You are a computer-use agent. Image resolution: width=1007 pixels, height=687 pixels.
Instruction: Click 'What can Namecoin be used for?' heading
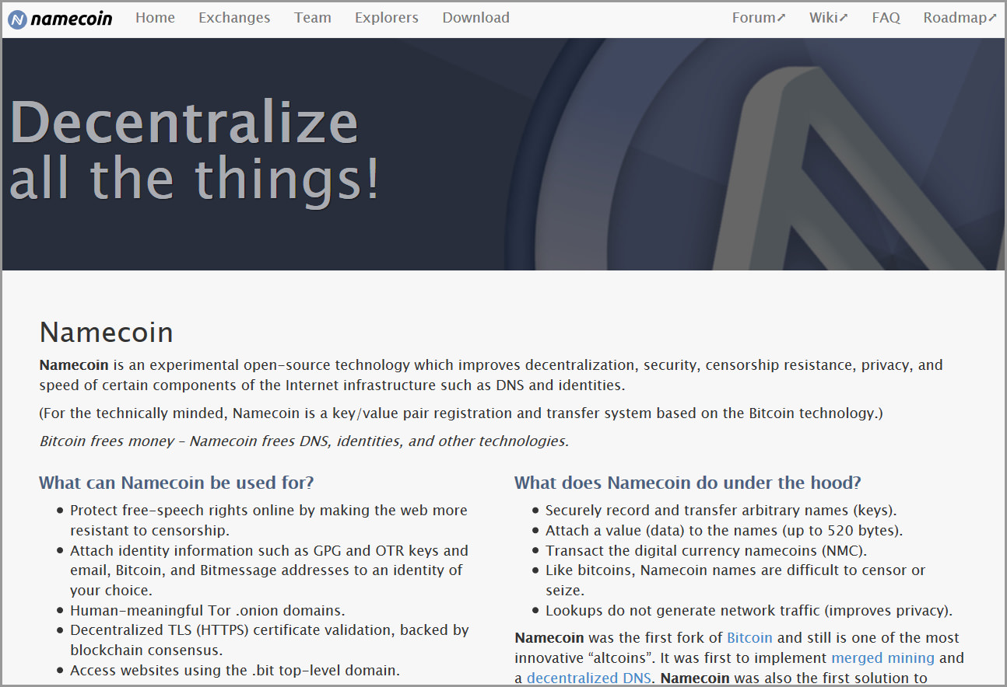coord(177,483)
